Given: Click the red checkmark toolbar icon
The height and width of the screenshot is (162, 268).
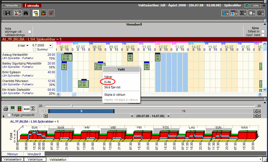Looking at the screenshot, I should (x=51, y=13).
